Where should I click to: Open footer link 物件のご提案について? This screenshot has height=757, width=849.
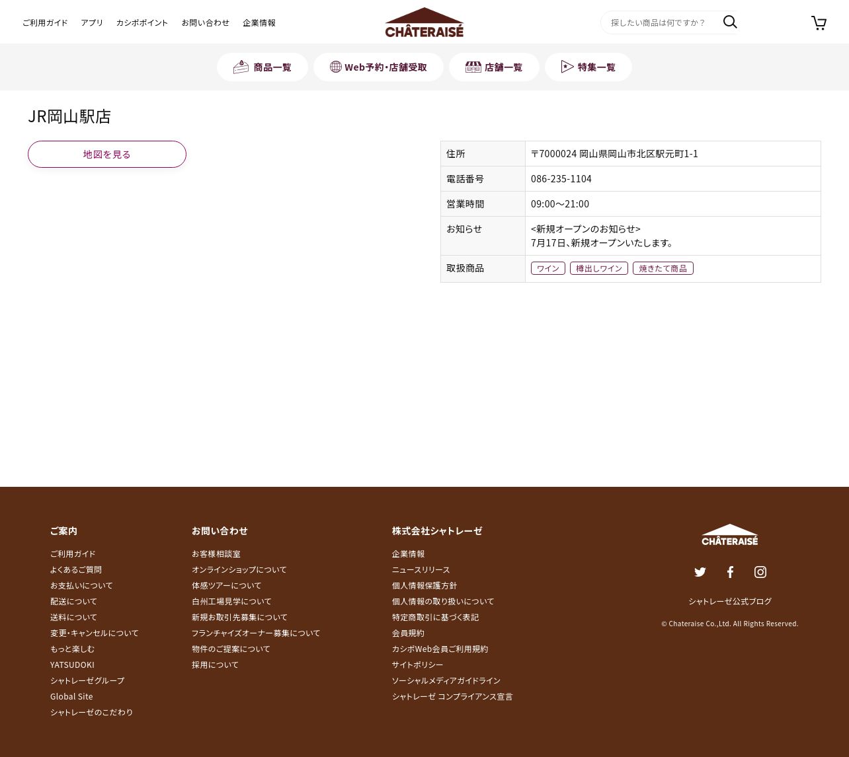[x=231, y=649]
